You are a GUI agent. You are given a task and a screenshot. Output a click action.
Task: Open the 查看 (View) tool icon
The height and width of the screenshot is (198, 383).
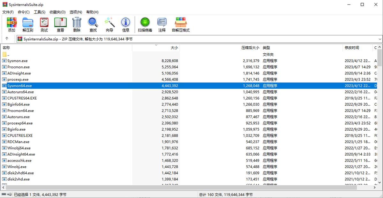click(60, 24)
